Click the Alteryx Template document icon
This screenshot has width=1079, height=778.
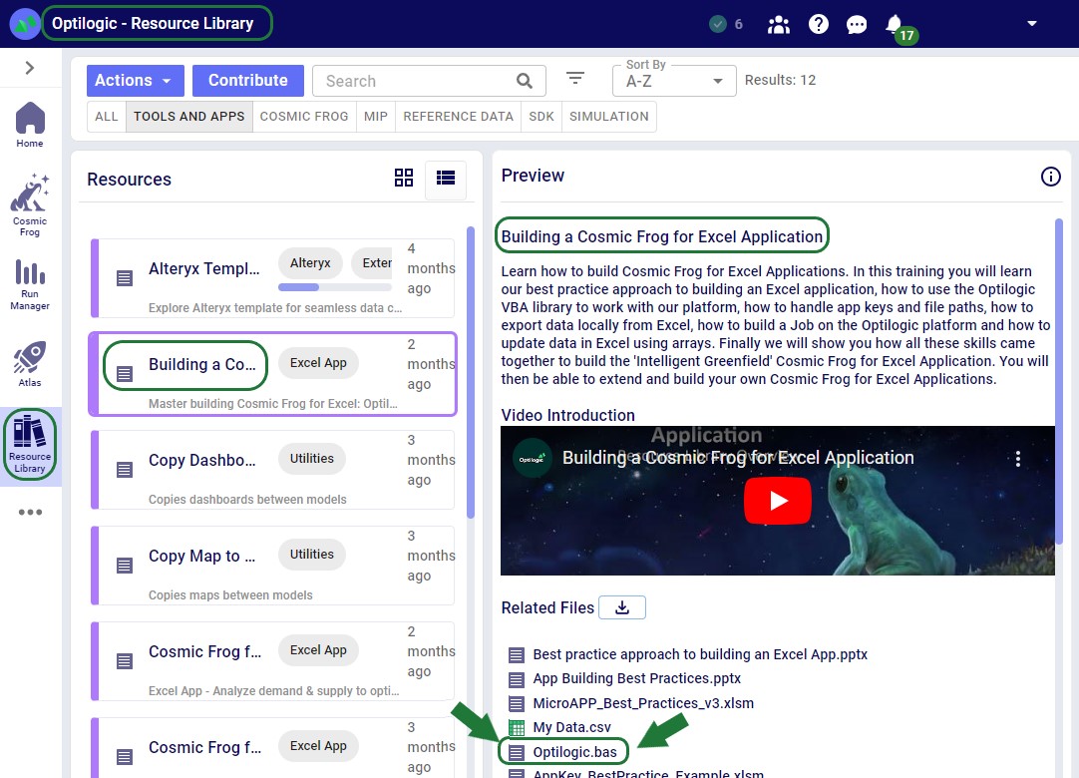125,278
